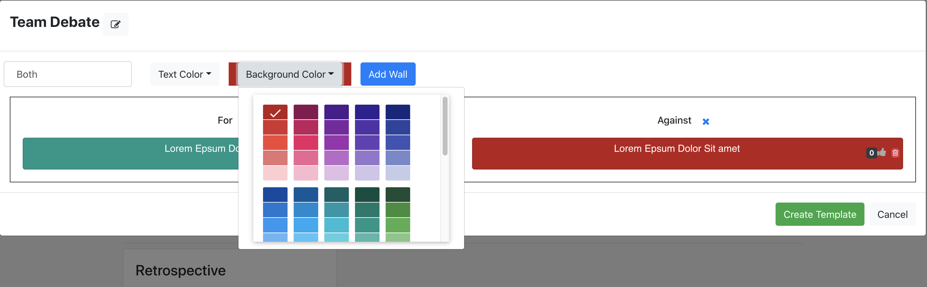This screenshot has width=927, height=287.
Task: Choose the bright violet swatch in the middle column
Action: [337, 143]
